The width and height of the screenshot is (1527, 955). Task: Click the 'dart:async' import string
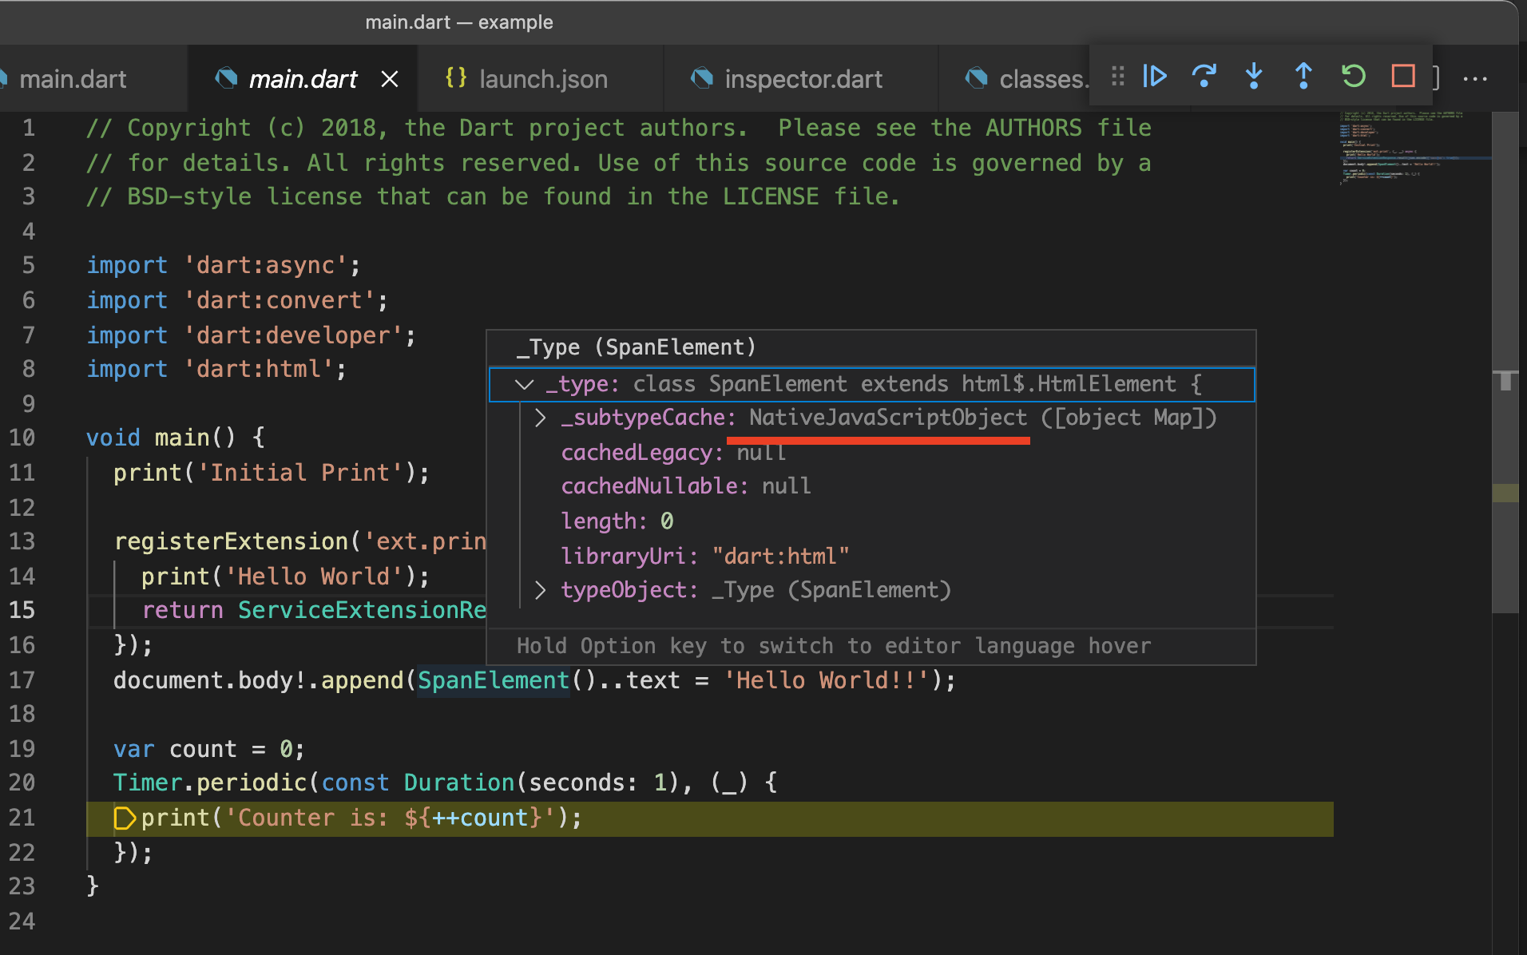(265, 265)
